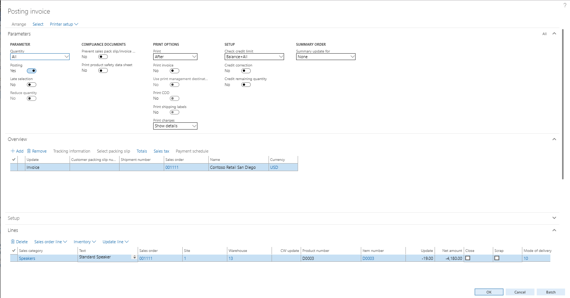570x298 pixels.
Task: Click the help question mark icon
Action: (565, 5)
